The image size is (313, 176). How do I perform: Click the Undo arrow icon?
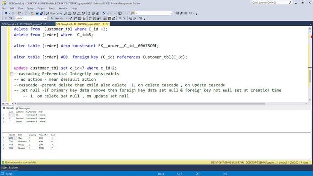click(104, 13)
